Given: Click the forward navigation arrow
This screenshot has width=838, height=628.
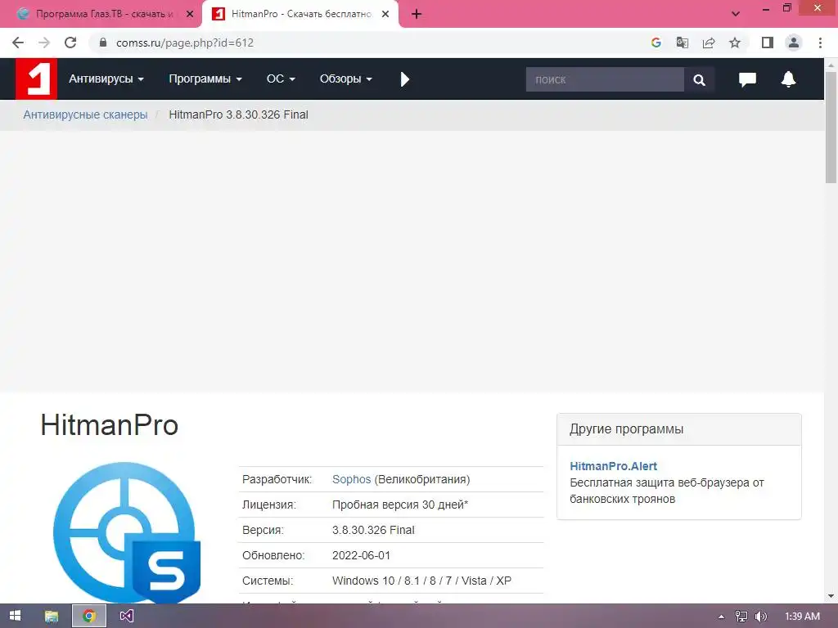Looking at the screenshot, I should [x=44, y=43].
